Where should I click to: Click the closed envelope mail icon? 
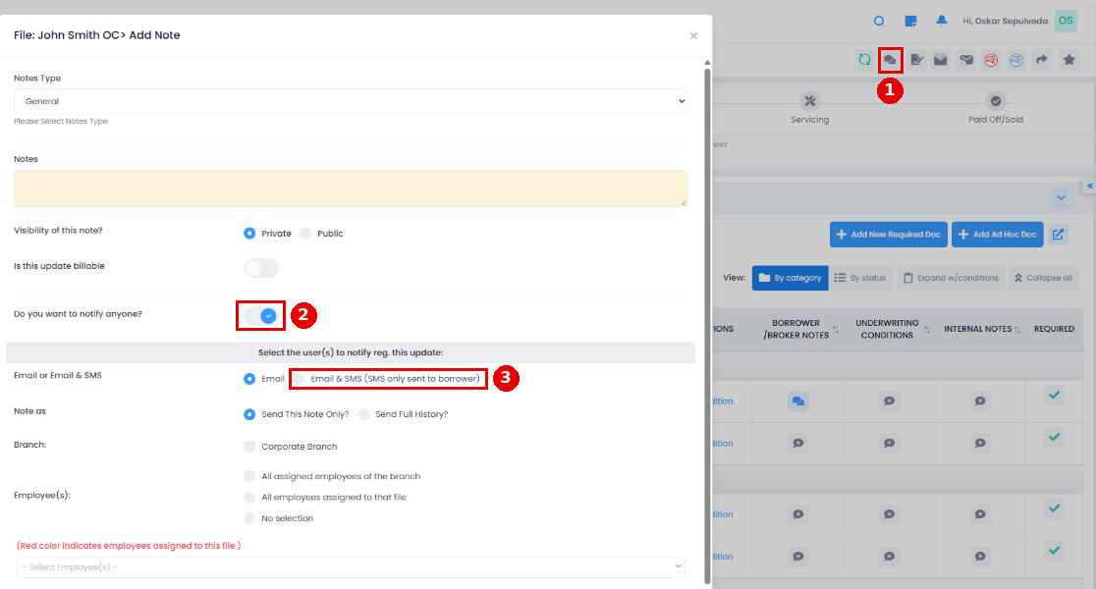(x=966, y=60)
